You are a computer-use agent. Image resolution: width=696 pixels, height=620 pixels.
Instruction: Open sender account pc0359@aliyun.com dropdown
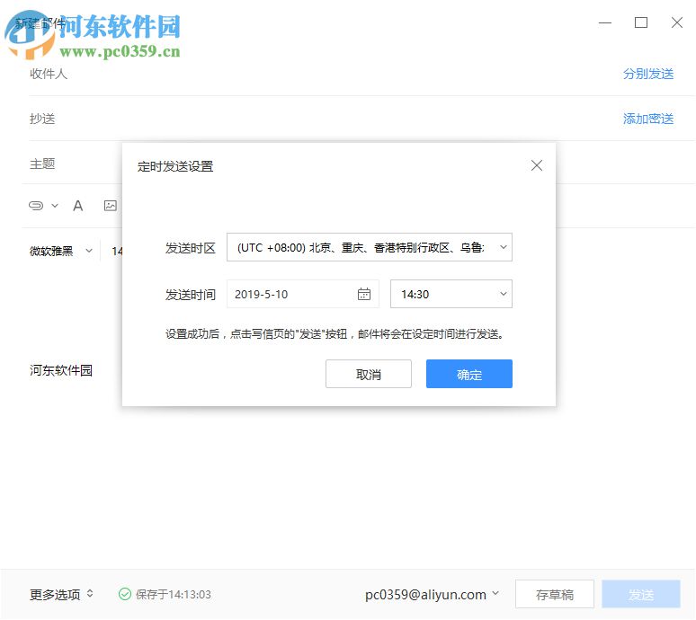[432, 594]
